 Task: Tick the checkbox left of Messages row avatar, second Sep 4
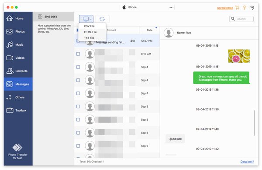pyautogui.click(x=78, y=80)
